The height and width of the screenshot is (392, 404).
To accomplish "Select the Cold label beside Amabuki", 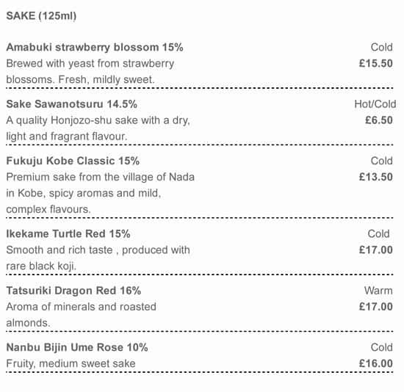I will coord(381,48).
